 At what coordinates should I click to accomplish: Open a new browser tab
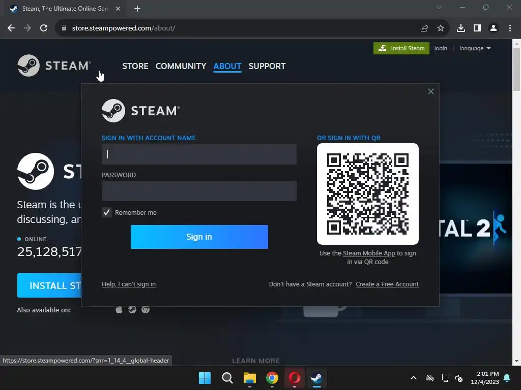[x=137, y=9]
